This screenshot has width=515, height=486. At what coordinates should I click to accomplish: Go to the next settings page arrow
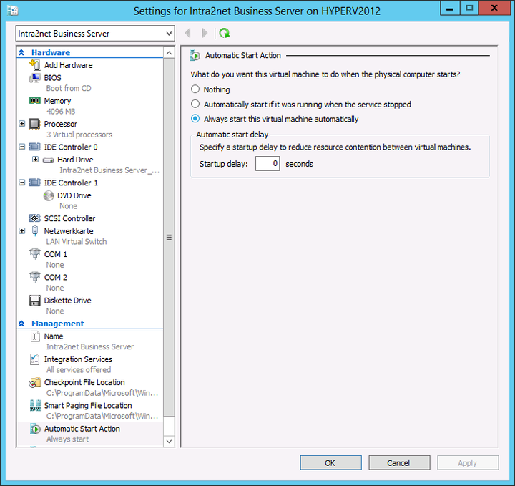pyautogui.click(x=205, y=33)
